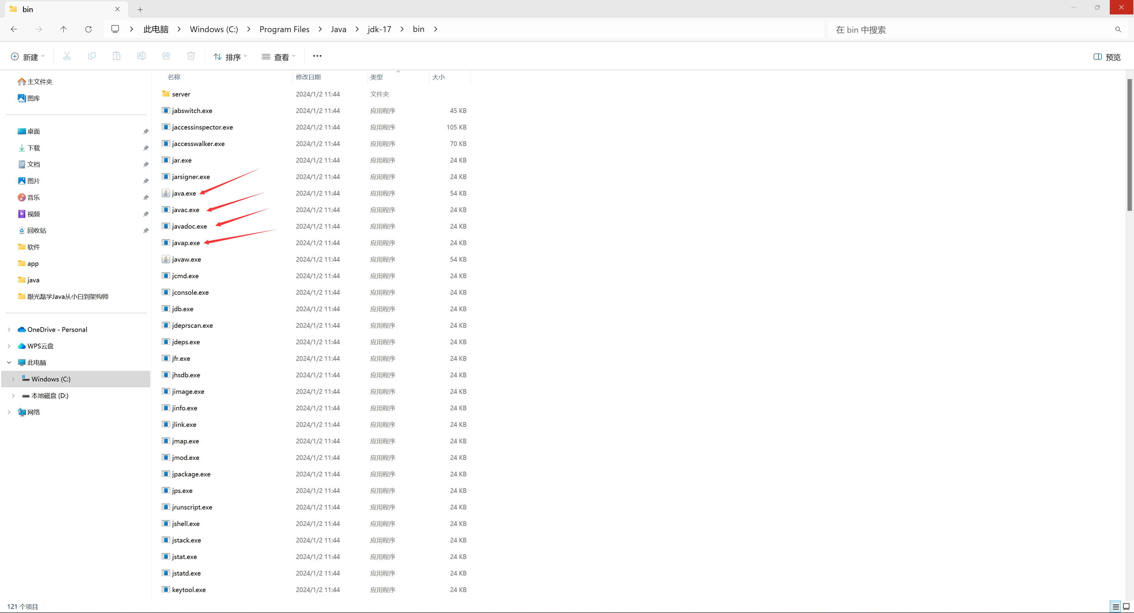Select javac.exe file
Viewport: 1134px width, 613px height.
185,210
